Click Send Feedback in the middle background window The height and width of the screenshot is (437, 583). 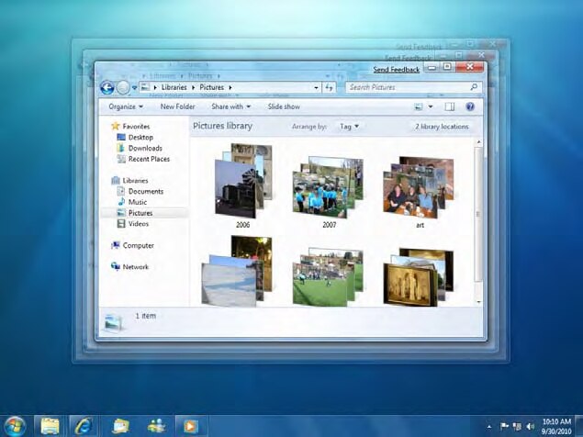[408, 59]
